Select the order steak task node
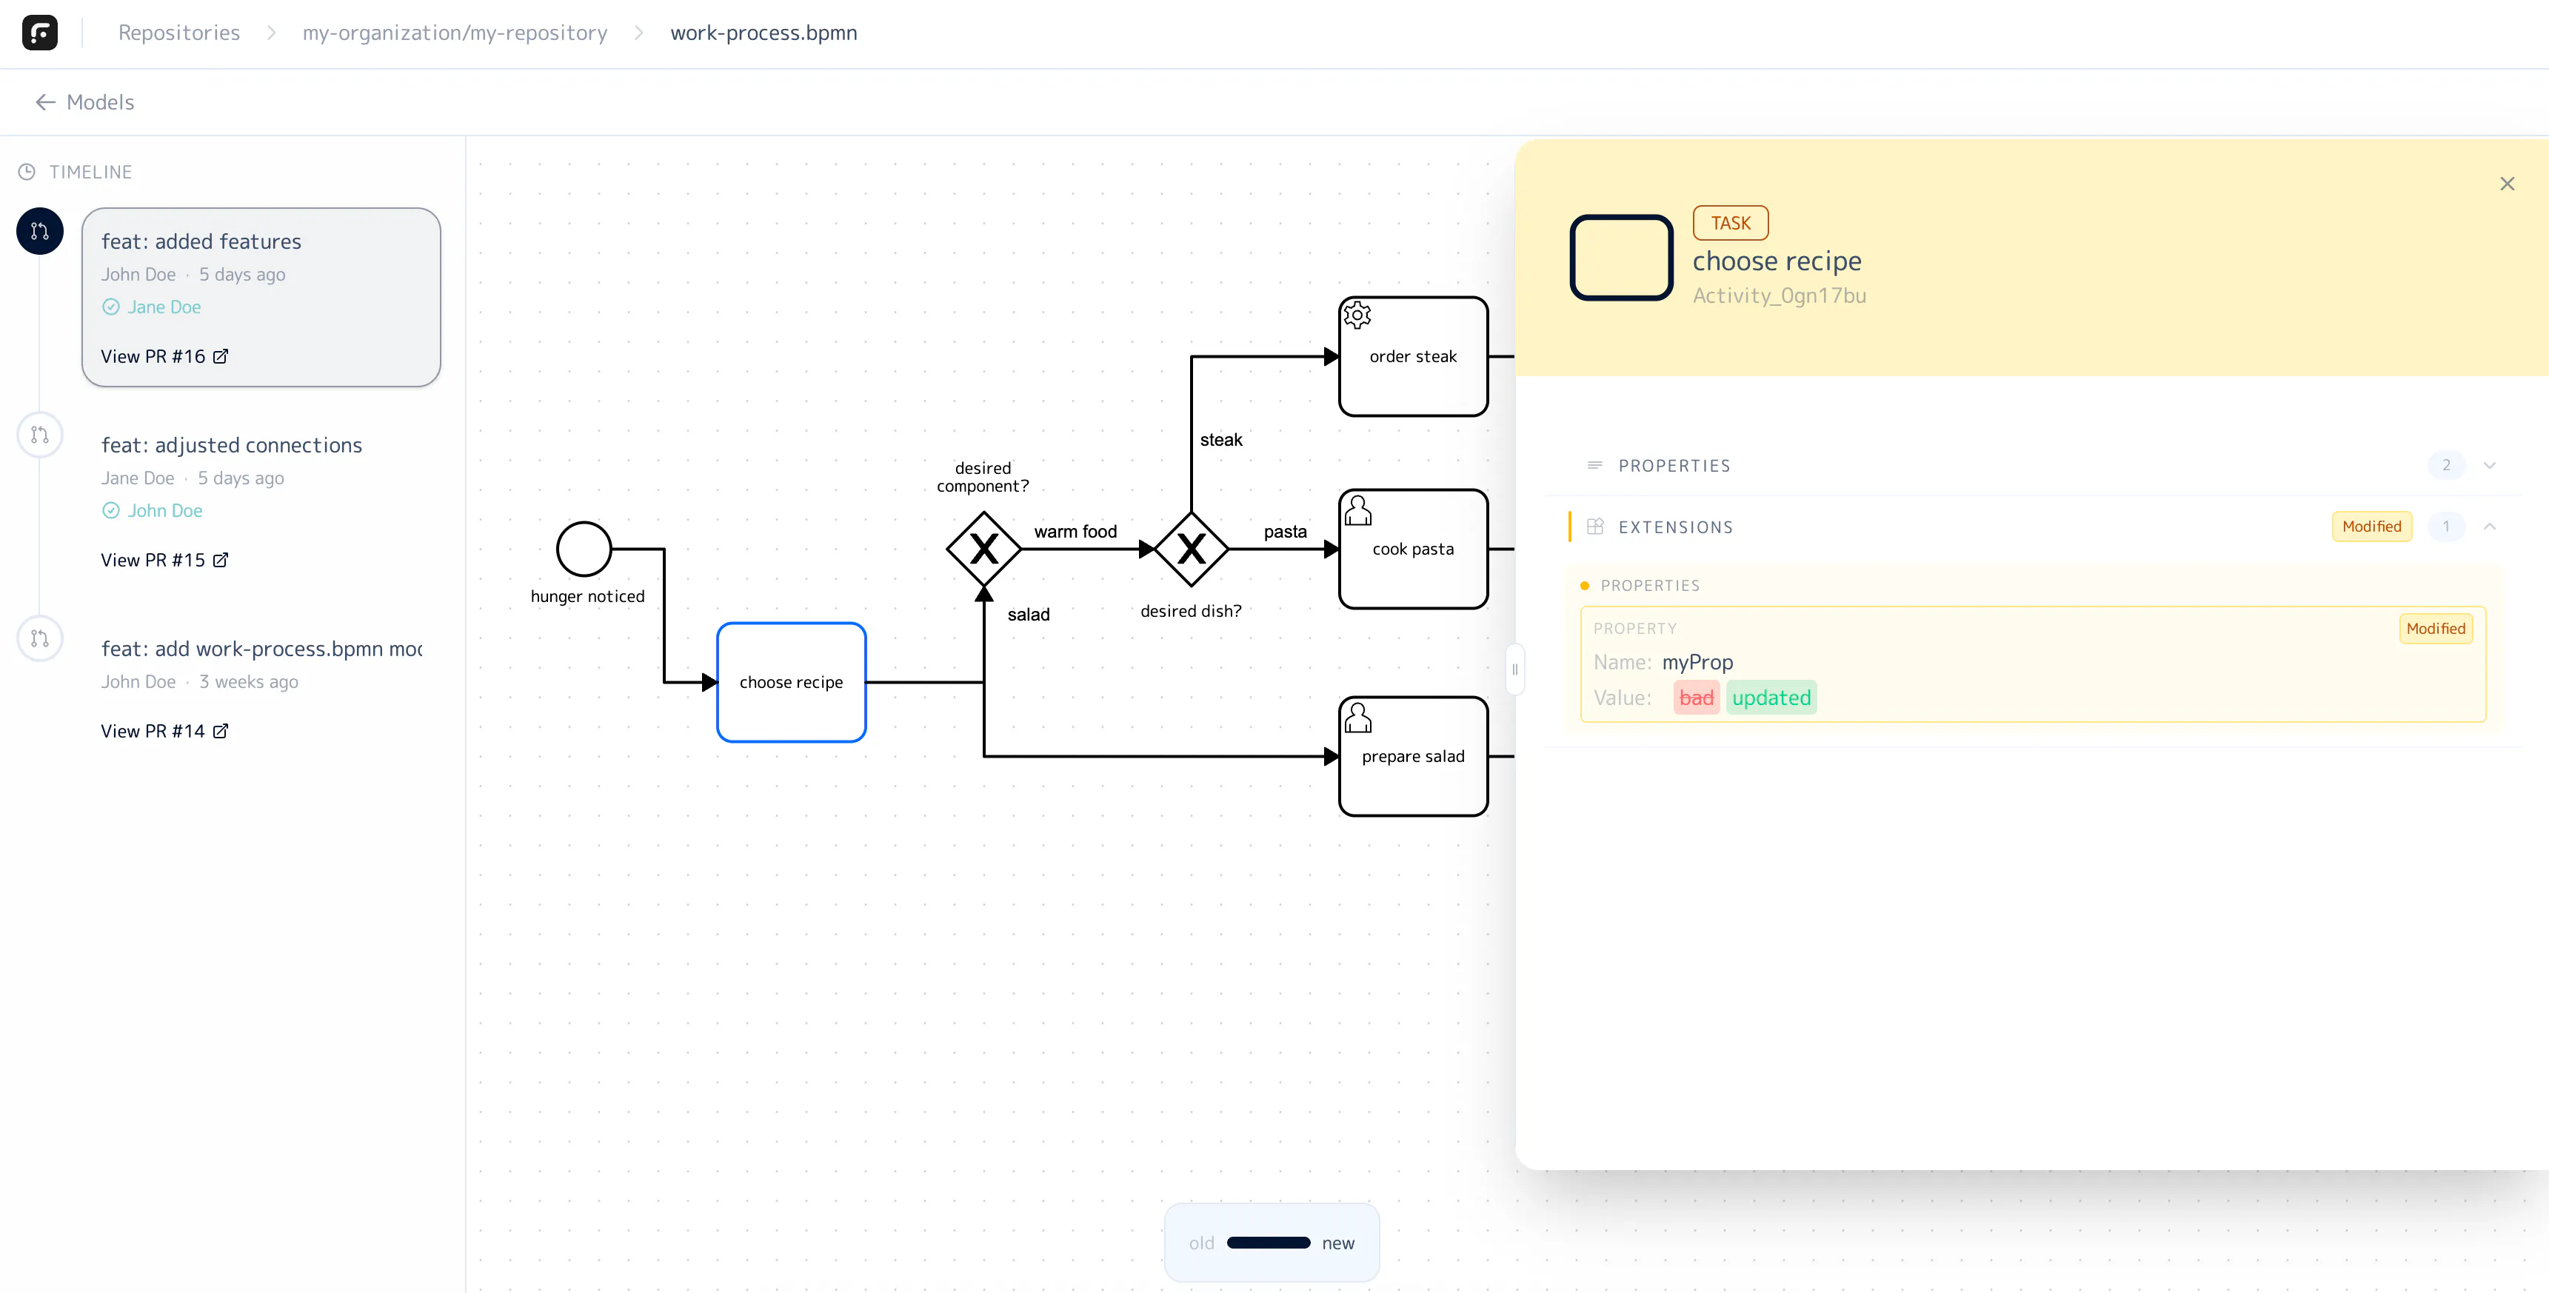The width and height of the screenshot is (2549, 1293). pyautogui.click(x=1413, y=356)
